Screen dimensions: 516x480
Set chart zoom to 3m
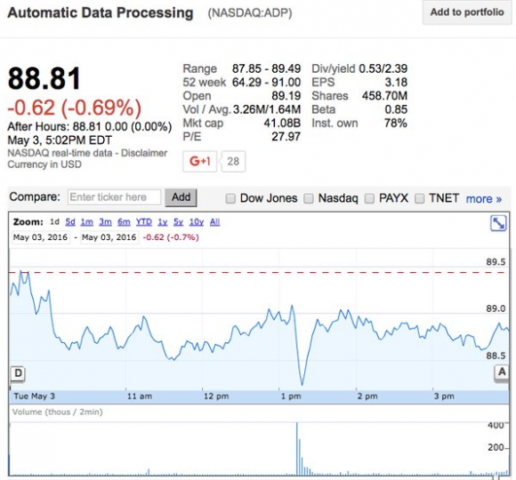point(105,222)
